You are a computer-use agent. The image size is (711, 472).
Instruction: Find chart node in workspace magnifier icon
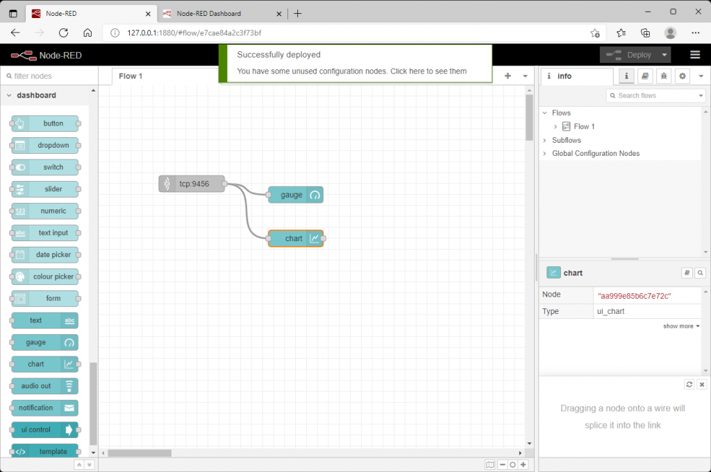tap(700, 273)
